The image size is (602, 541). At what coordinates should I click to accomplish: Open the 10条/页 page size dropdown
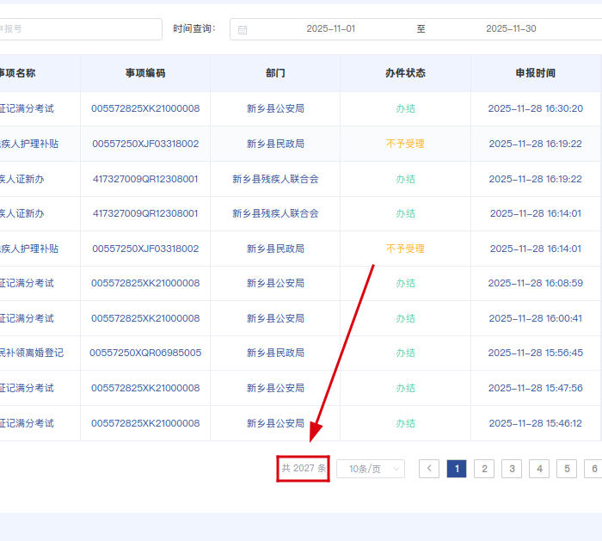370,469
